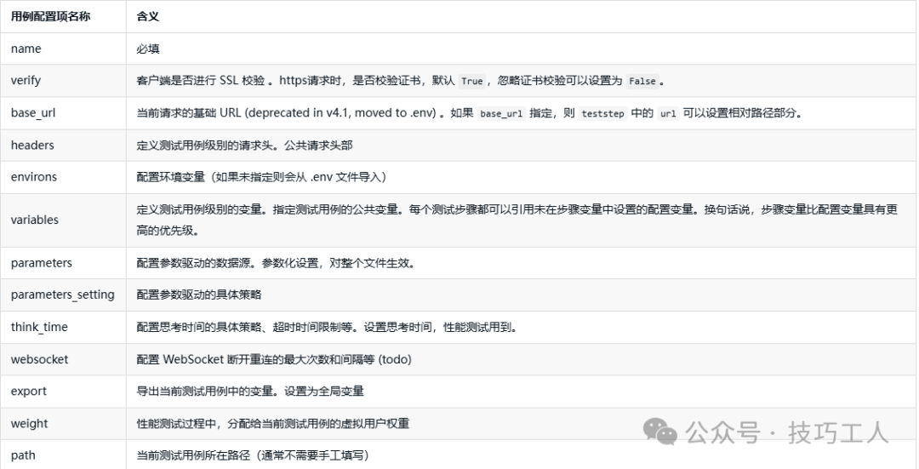This screenshot has width=919, height=469.
Task: Click the '导出当前测试用例中的变量' description
Action: point(250,391)
